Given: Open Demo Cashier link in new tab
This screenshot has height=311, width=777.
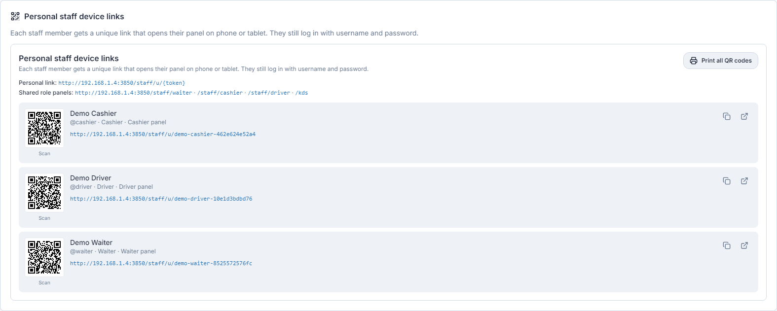Looking at the screenshot, I should [x=744, y=116].
